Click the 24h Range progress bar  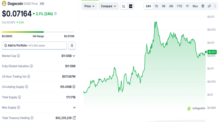point(38,32)
